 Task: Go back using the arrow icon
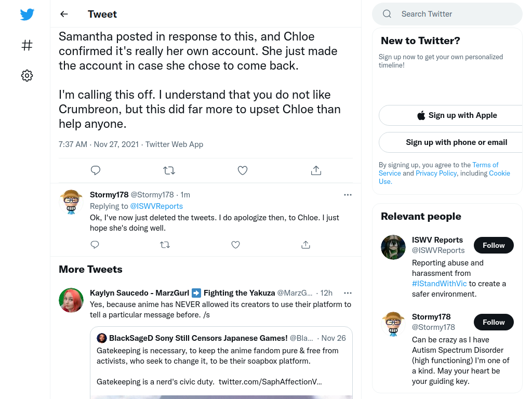[x=64, y=14]
